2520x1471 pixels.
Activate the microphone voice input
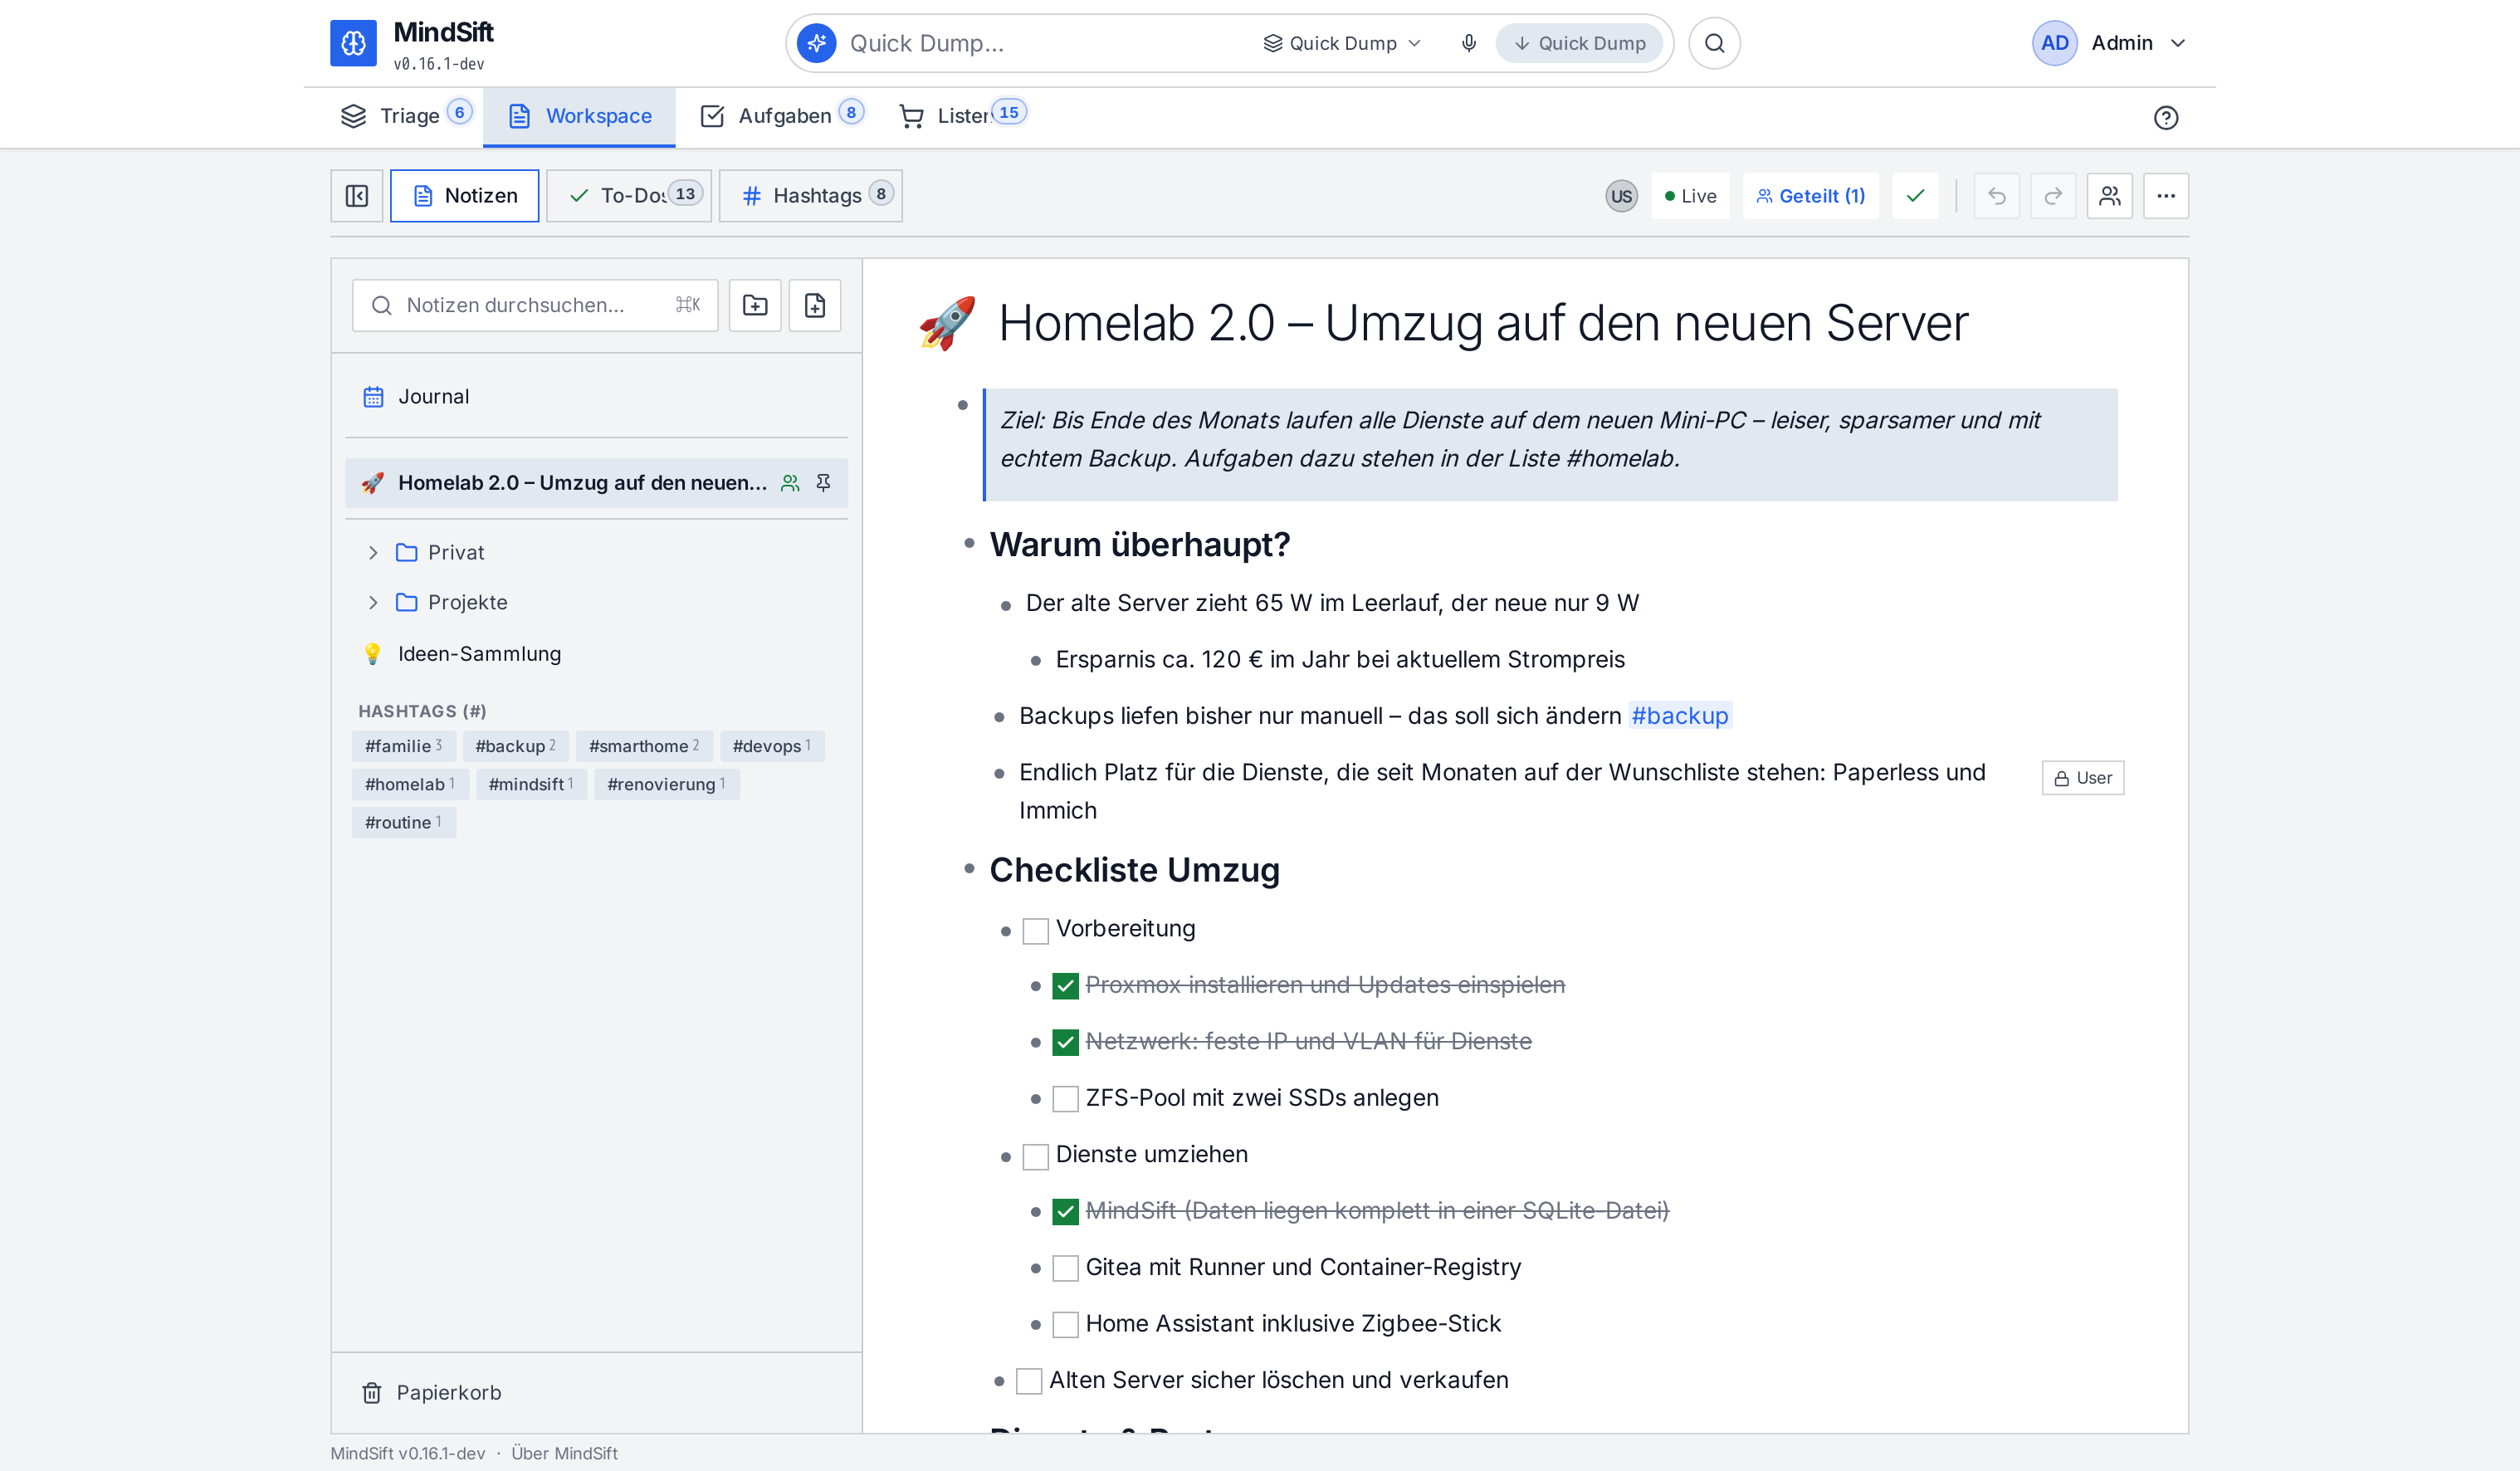click(x=1468, y=43)
